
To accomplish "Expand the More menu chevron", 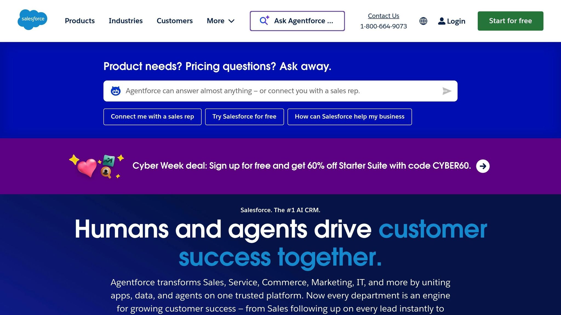I will 231,21.
